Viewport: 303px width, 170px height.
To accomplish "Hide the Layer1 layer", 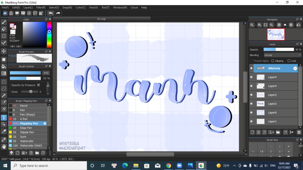I will coord(251,121).
